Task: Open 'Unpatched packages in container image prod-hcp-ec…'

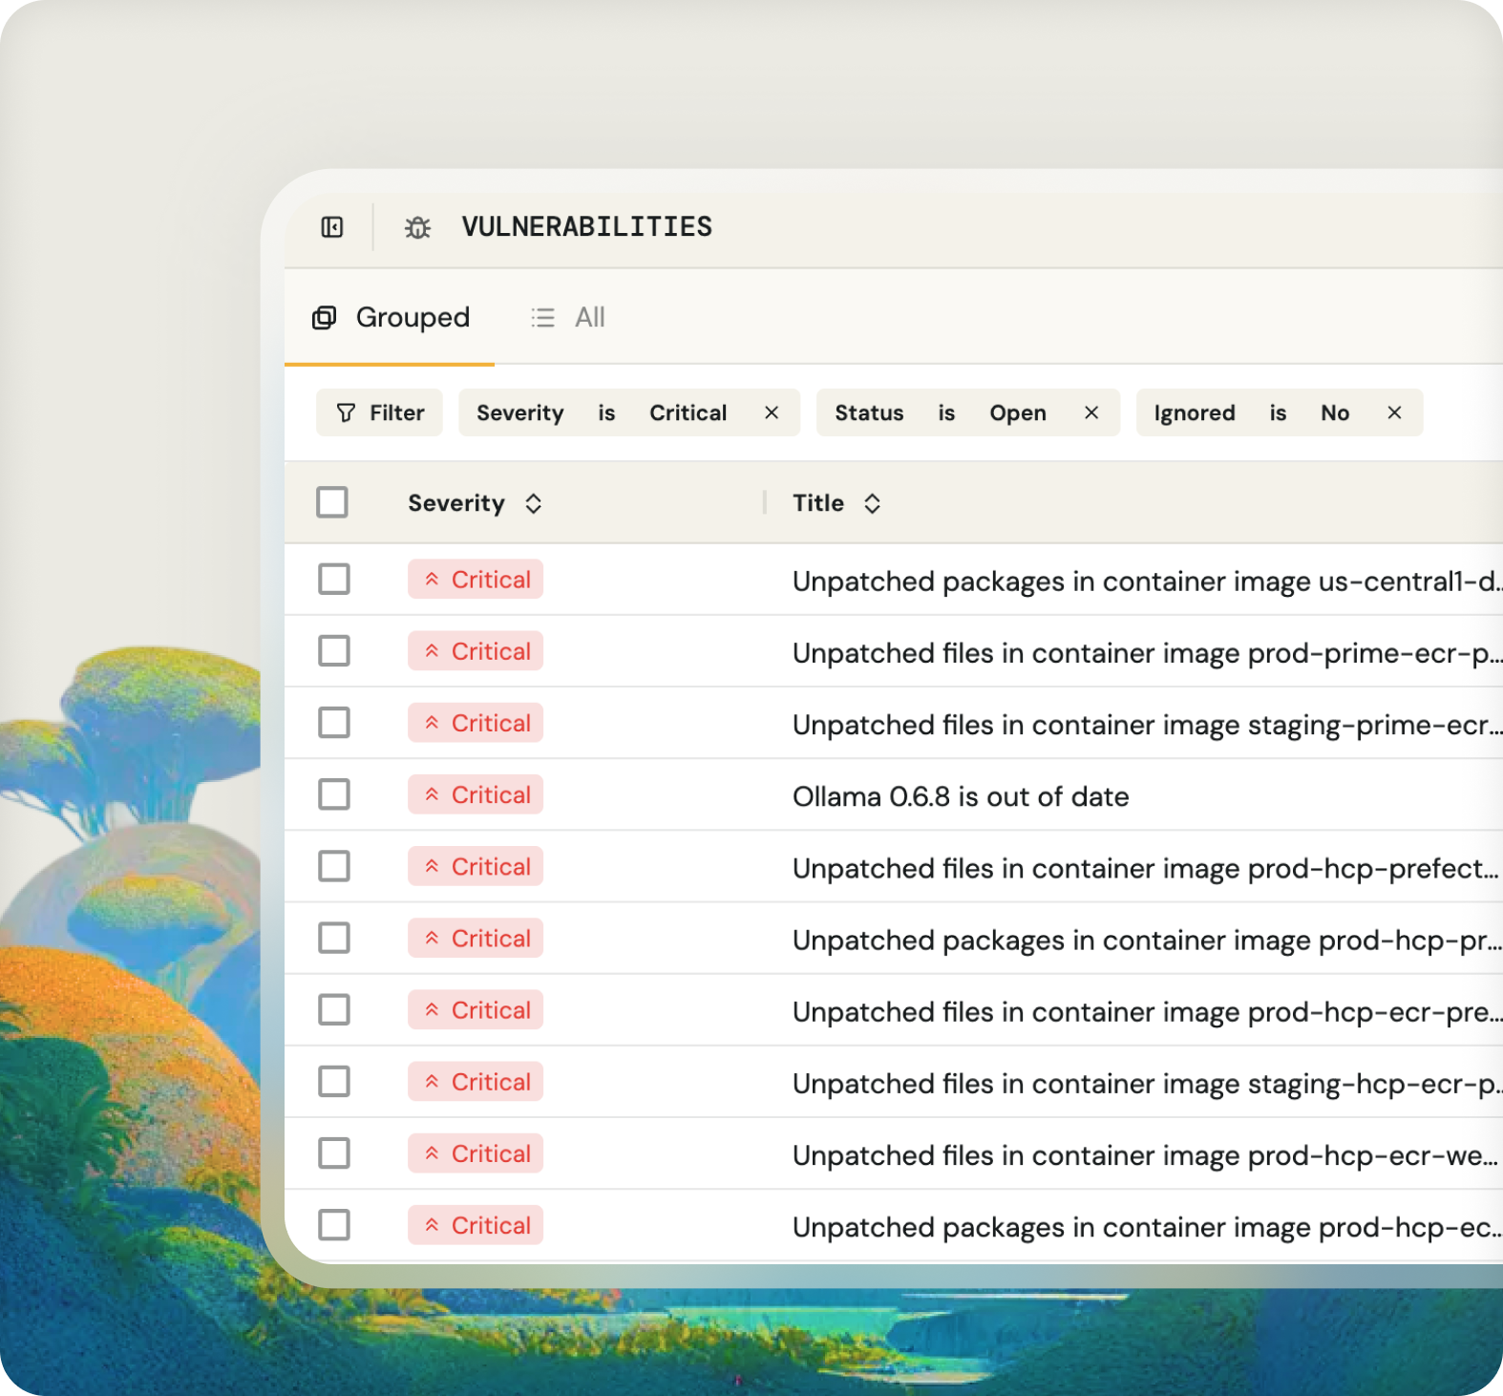Action: pos(1147,1227)
